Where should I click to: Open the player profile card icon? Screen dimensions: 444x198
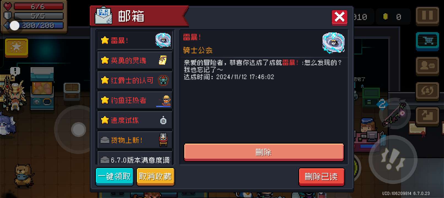tap(427, 66)
